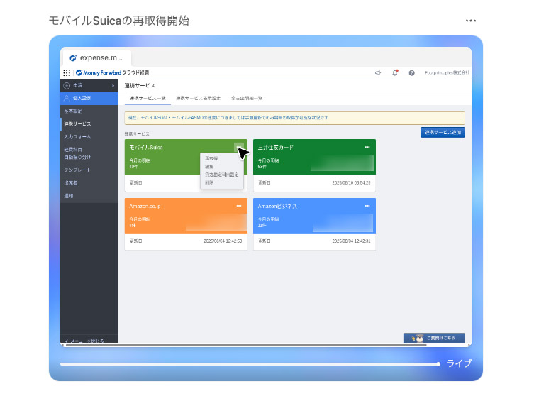Click the middle of the video timeline bar
The height and width of the screenshot is (401, 534).
250,364
